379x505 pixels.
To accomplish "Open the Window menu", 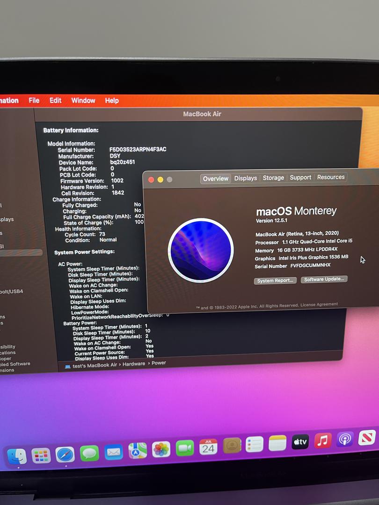I will point(83,101).
